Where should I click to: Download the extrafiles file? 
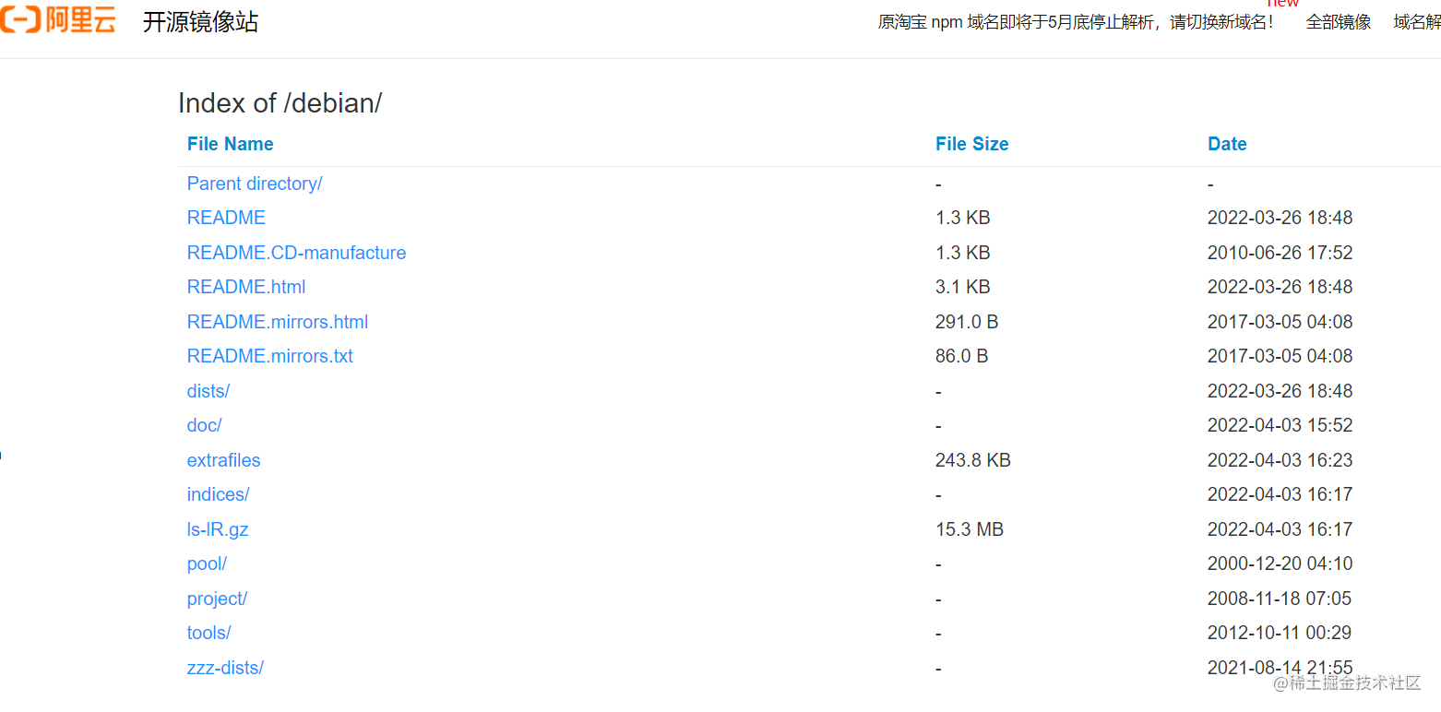(223, 459)
